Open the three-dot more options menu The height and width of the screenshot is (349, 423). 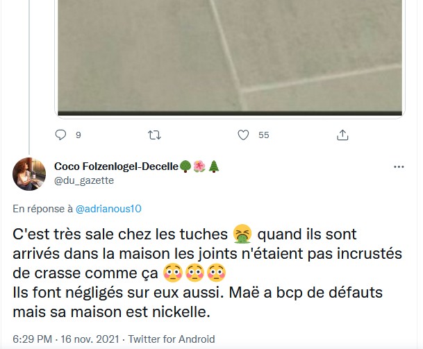pyautogui.click(x=399, y=167)
